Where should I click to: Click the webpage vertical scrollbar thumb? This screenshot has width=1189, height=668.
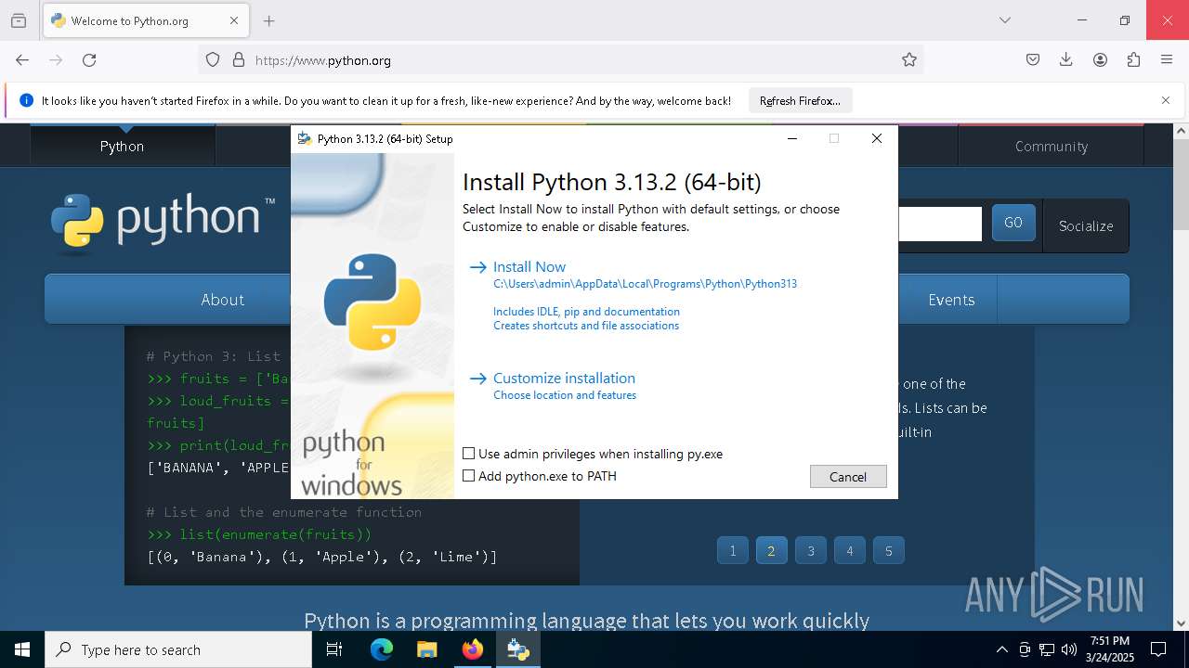point(1181,185)
